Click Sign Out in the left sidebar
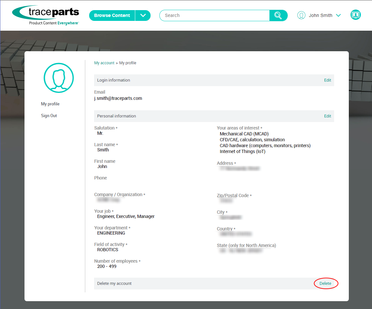Screen dimensions: 372x309 [x=49, y=116]
